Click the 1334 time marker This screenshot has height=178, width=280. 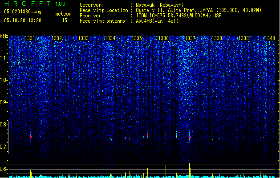110,38
